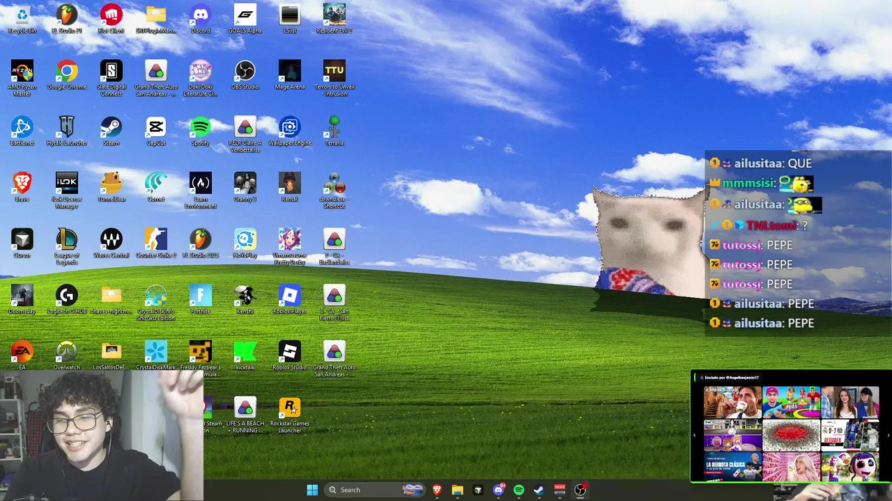Select the red crowd video thumbnail
This screenshot has width=892, height=501.
(791, 436)
